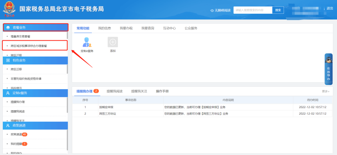Click the 特色业务 section header icon
Screen dimensions: 337x155
tap(8, 60)
